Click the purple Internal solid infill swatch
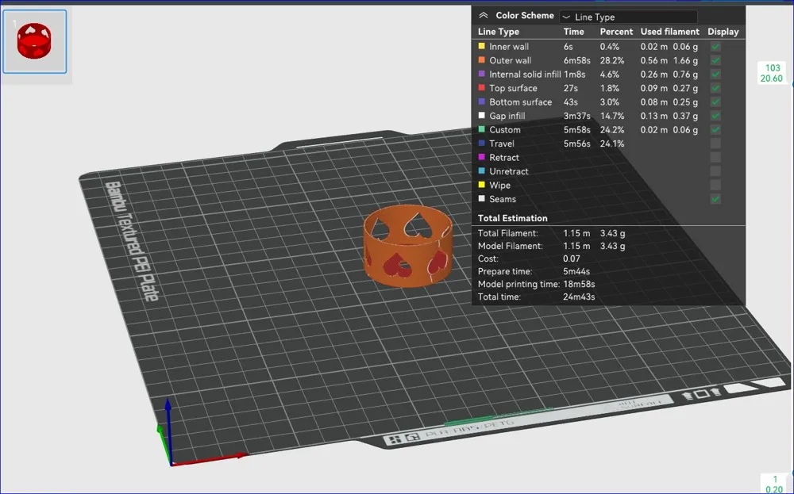Screen dimensions: 794x494 482,74
